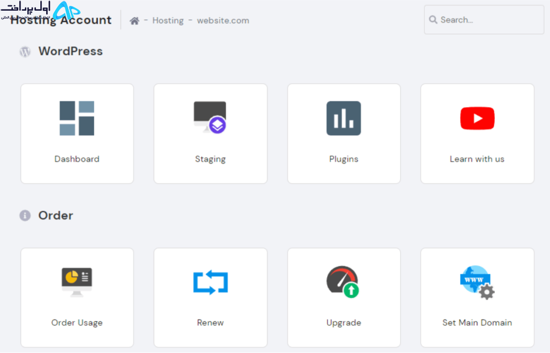The width and height of the screenshot is (550, 353).
Task: Click the Order Usage label
Action: click(x=77, y=323)
